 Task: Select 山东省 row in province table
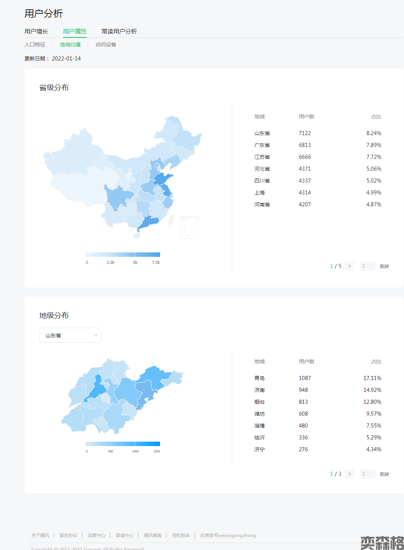click(318, 133)
